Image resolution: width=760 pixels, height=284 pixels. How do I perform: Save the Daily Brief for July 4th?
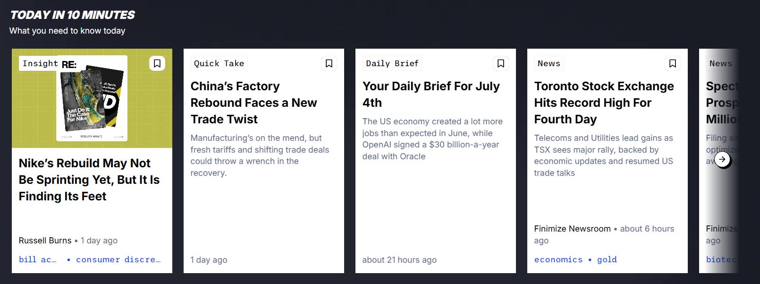coord(501,63)
